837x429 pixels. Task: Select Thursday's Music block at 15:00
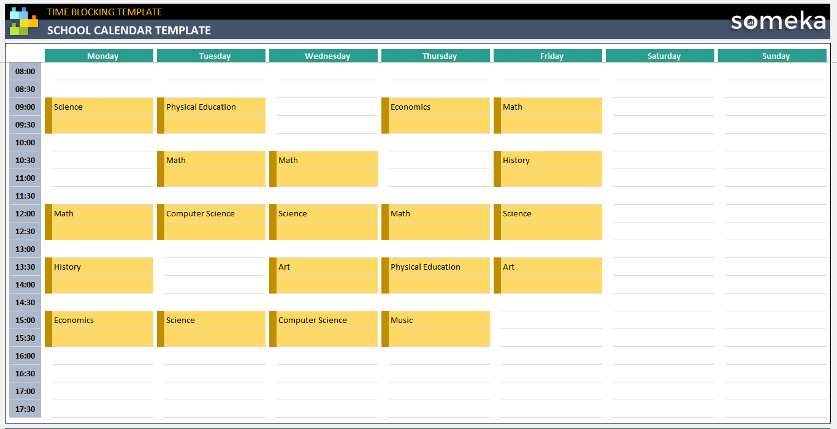point(435,328)
